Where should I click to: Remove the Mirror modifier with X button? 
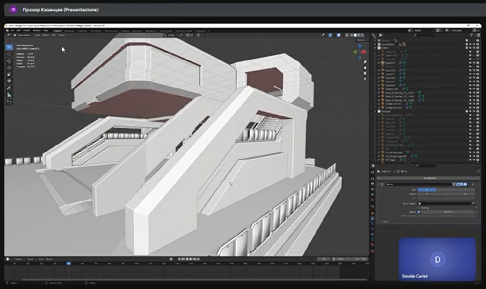473,184
